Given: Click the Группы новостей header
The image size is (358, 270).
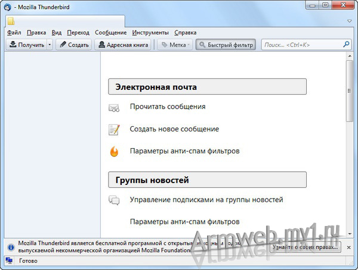Looking at the screenshot, I should (207, 180).
